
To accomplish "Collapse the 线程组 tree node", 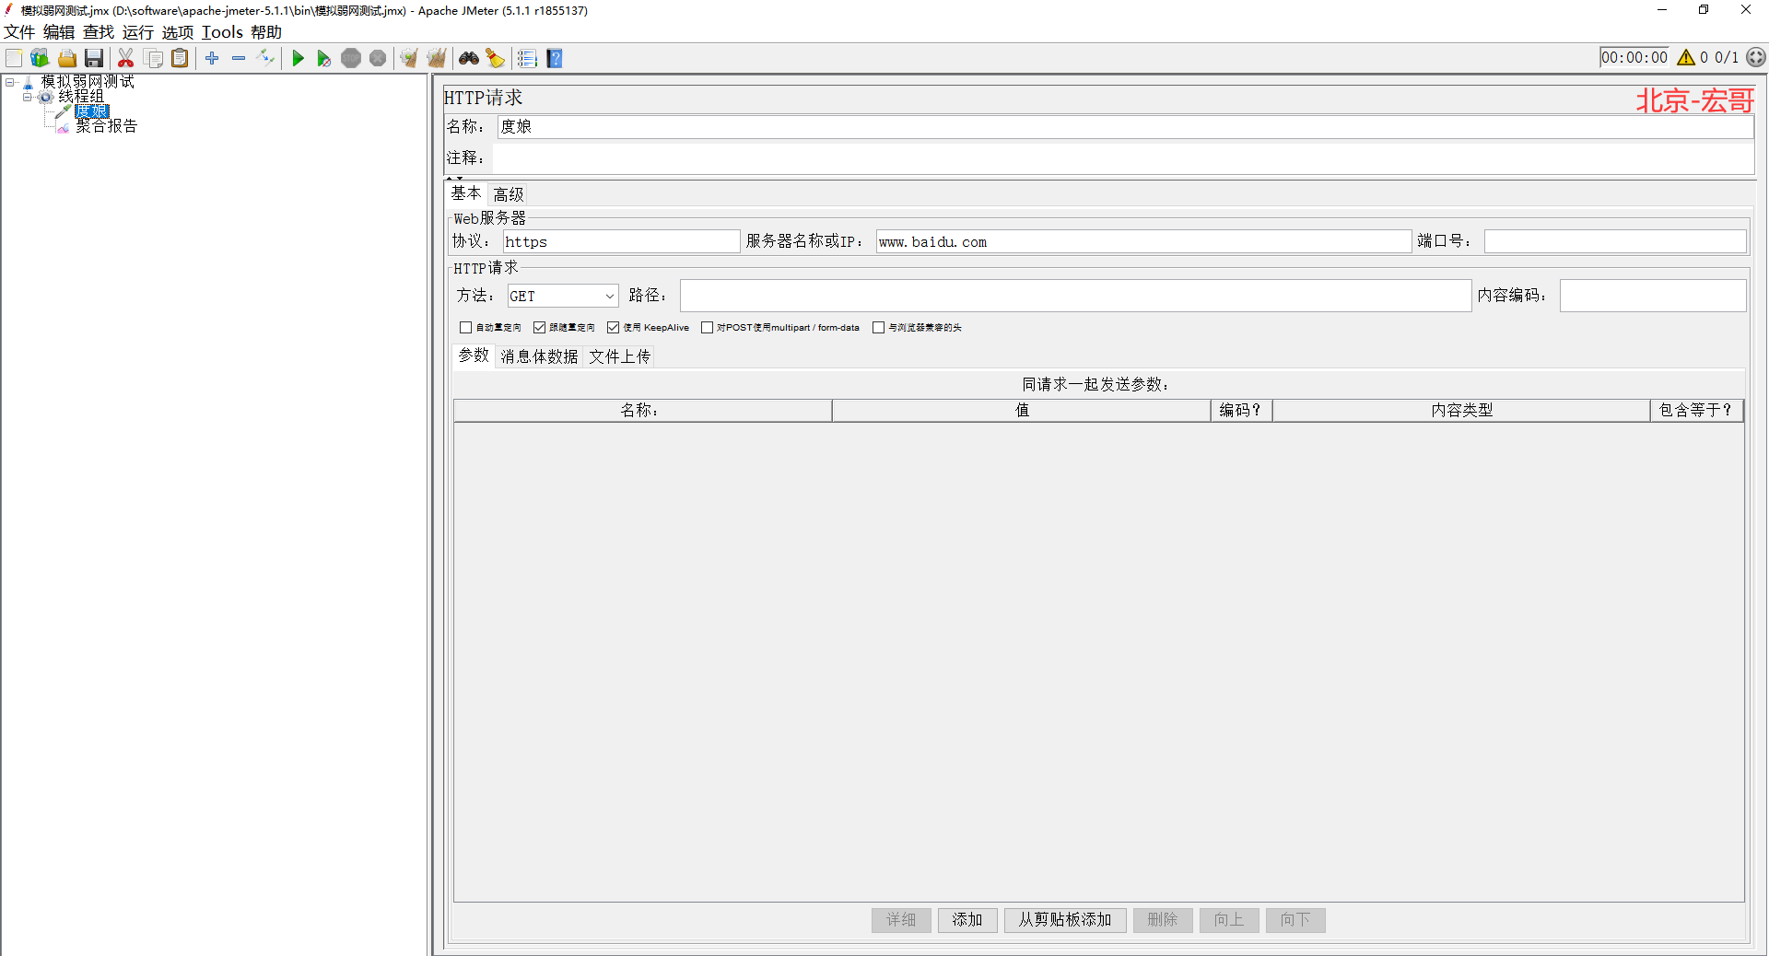I will 27,97.
